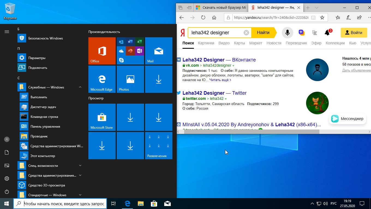Image resolution: width=371 pixels, height=209 pixels.
Task: Clear the Yandex search field
Action: point(246,33)
